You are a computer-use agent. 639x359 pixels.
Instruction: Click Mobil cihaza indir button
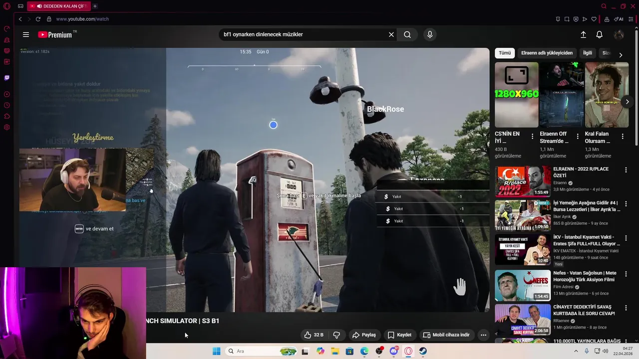point(446,335)
